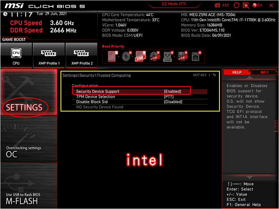Select the TPM Device Selection row label
Screen dimensions: 279x209
(x=96, y=96)
